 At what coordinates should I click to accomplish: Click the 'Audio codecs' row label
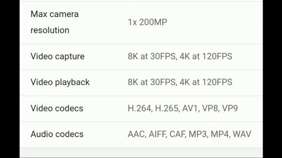[x=57, y=134]
